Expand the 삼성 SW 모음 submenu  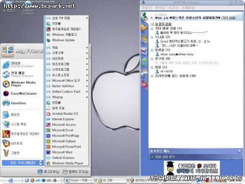(x=67, y=18)
